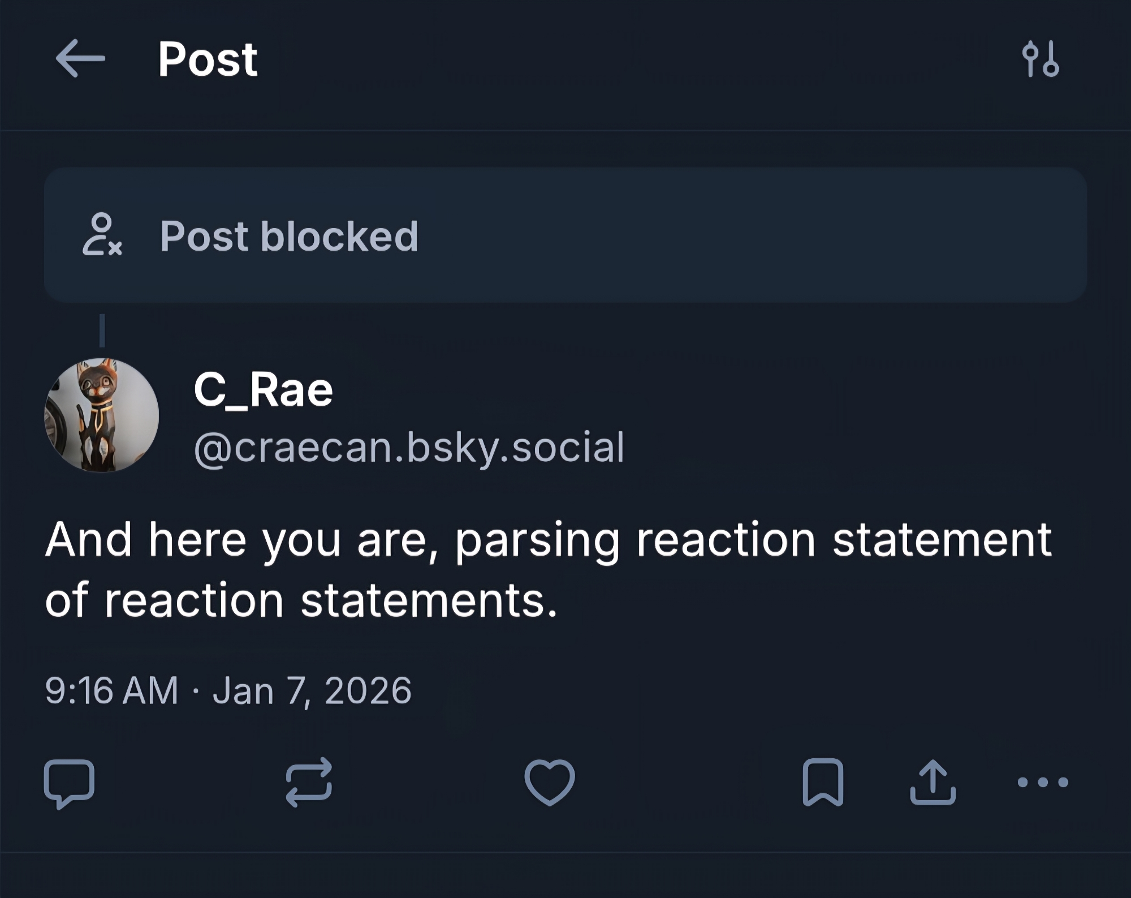Open the three-dot more options menu
Screen dimensions: 1131x898
1042,783
